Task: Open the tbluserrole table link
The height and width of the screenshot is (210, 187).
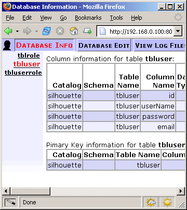Action: click(23, 73)
